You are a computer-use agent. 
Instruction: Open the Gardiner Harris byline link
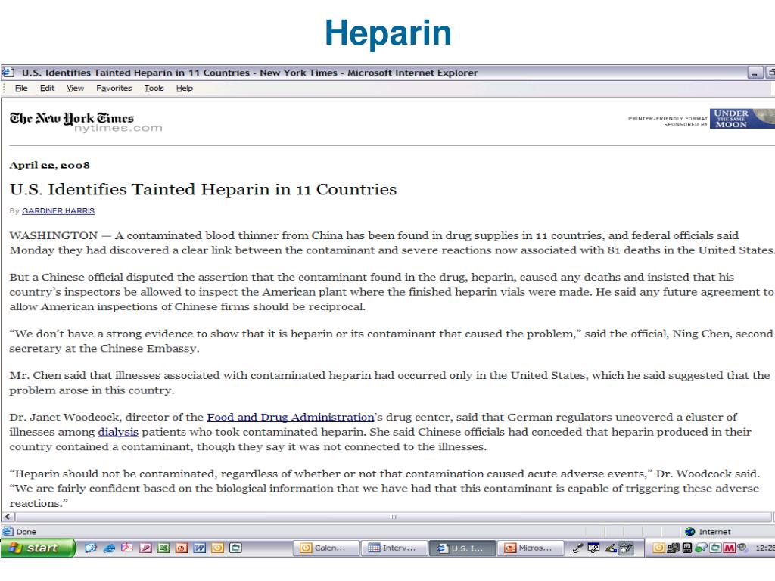[x=58, y=211]
